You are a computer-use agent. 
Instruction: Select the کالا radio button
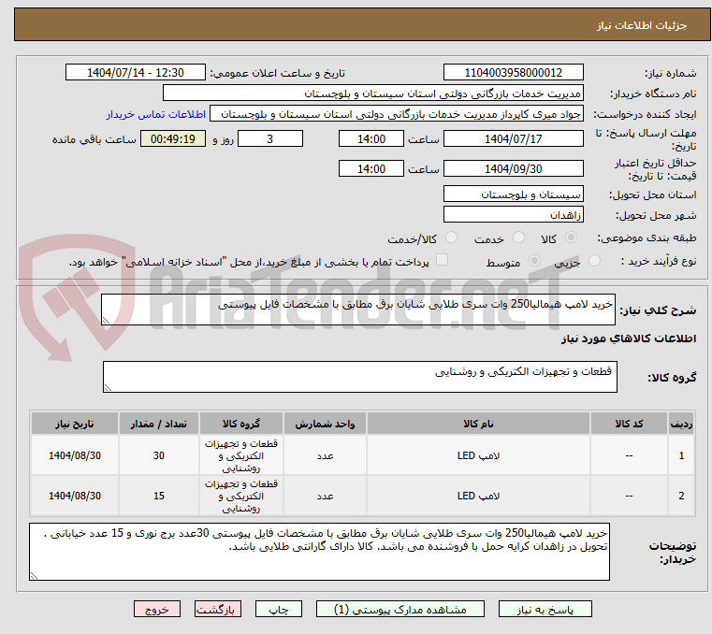[x=572, y=238]
